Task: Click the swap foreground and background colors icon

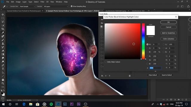Action: 4,90
